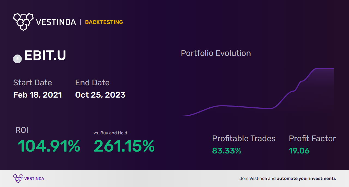Click the Profit Factor 19.06 value
The width and height of the screenshot is (349, 187).
pos(299,151)
